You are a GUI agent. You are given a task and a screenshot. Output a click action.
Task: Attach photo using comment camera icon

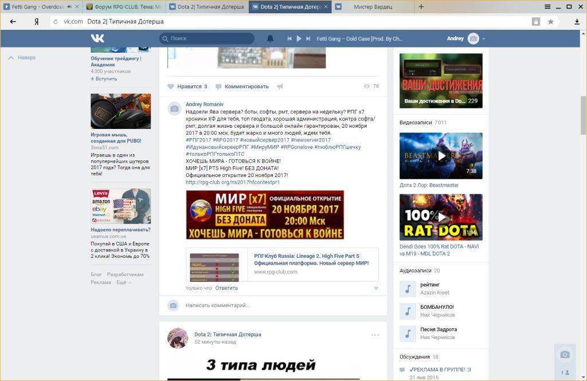point(173,305)
